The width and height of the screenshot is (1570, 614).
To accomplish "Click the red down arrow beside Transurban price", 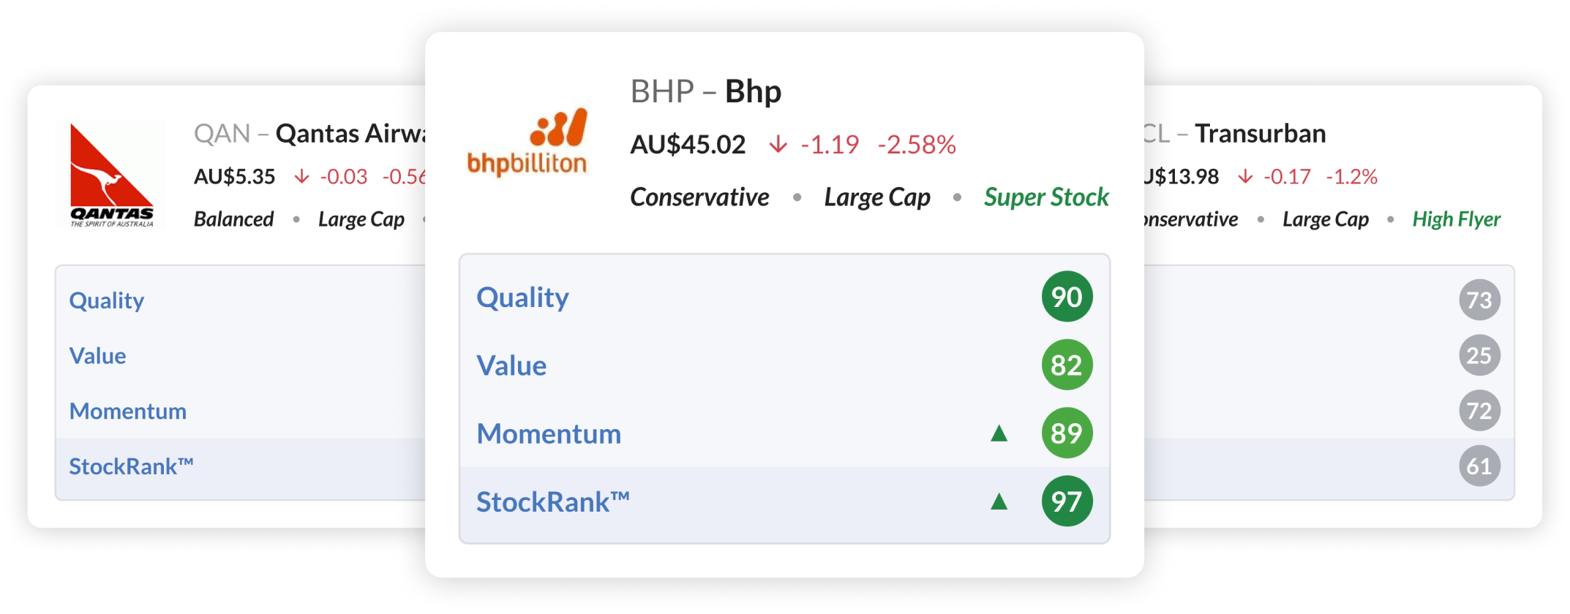I will click(1245, 177).
